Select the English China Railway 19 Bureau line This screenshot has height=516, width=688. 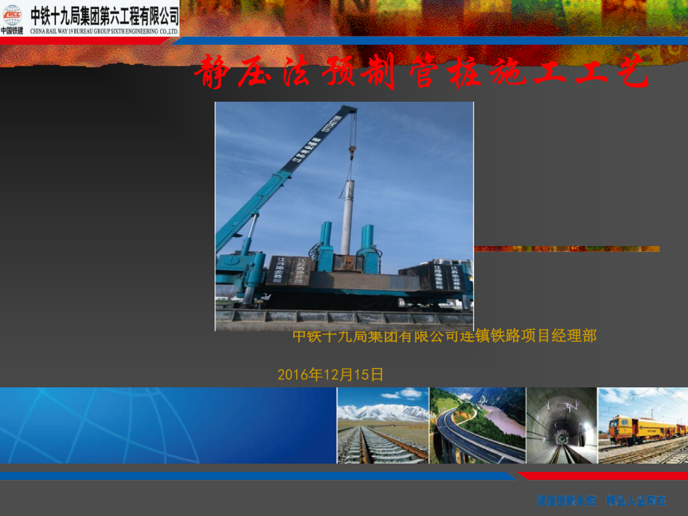click(105, 31)
